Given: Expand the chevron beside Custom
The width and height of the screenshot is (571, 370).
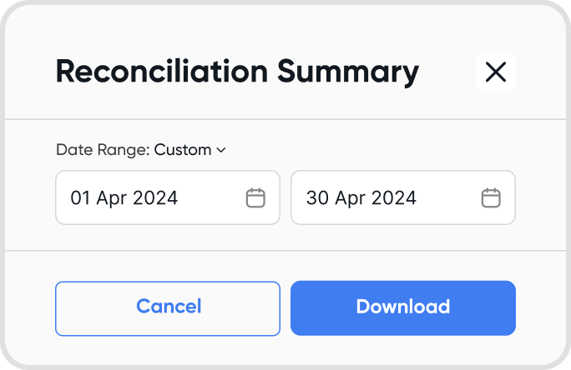Looking at the screenshot, I should 221,150.
